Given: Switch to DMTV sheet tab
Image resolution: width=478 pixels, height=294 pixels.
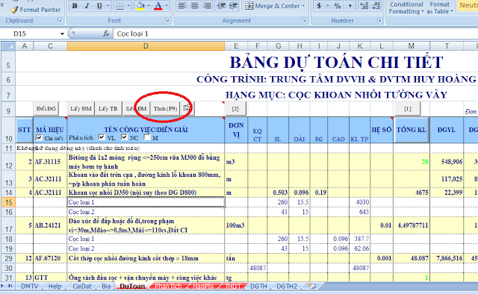Looking at the screenshot, I should pyautogui.click(x=30, y=286).
